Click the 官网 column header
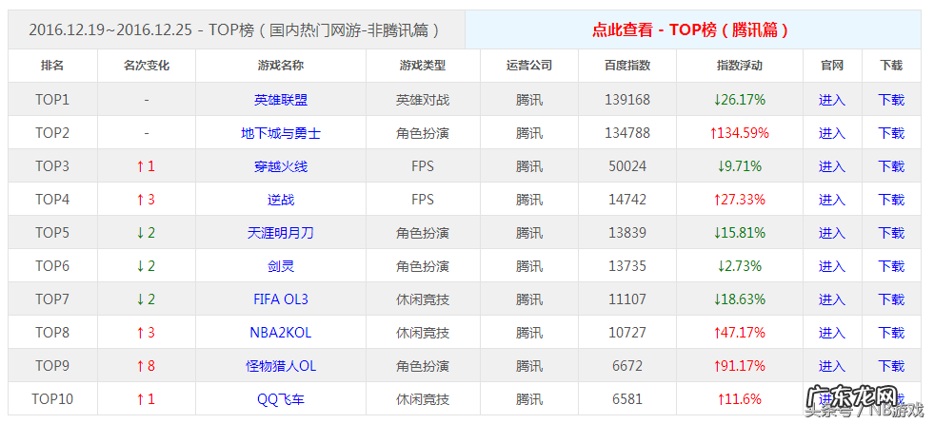934x424 pixels. click(831, 66)
